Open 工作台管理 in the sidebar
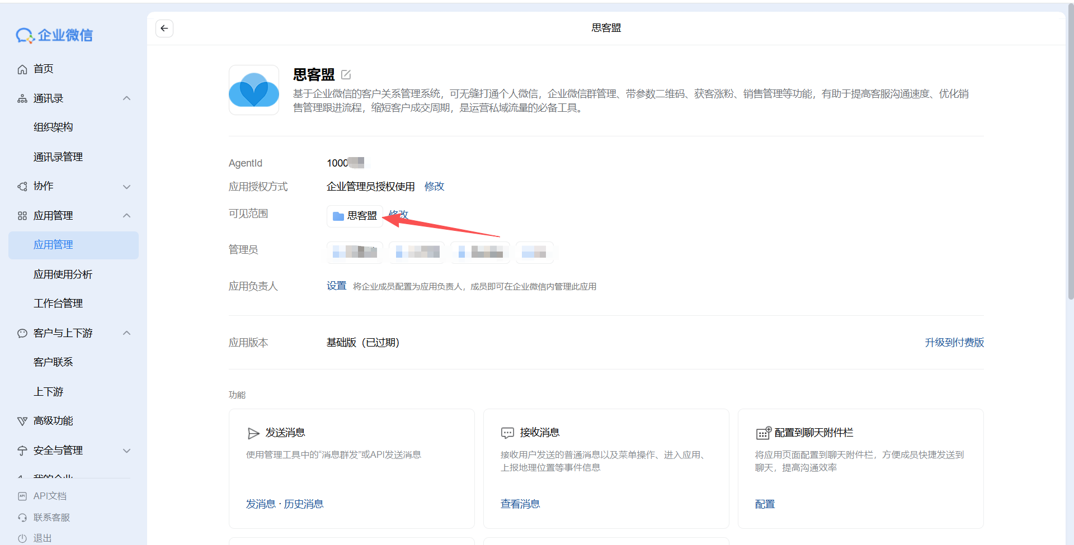This screenshot has height=545, width=1074. coord(58,304)
